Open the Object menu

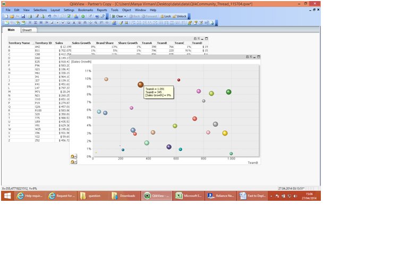(126, 10)
